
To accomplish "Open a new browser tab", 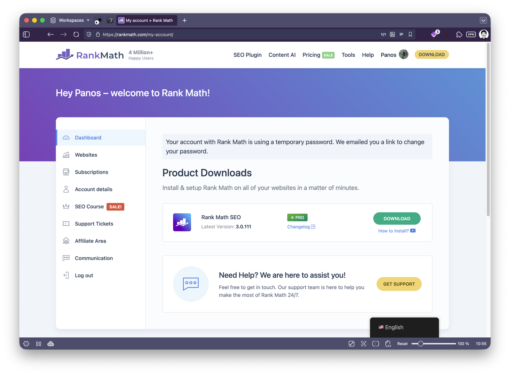I will pos(185,20).
